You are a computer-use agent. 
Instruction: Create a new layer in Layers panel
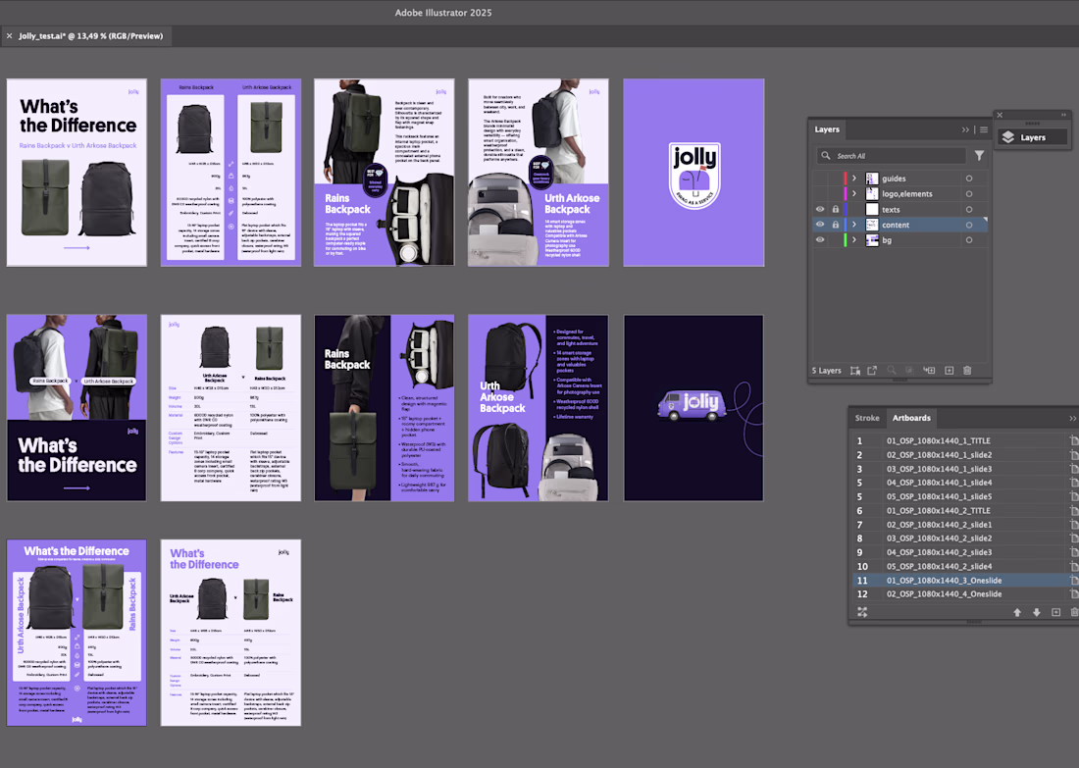pyautogui.click(x=949, y=371)
